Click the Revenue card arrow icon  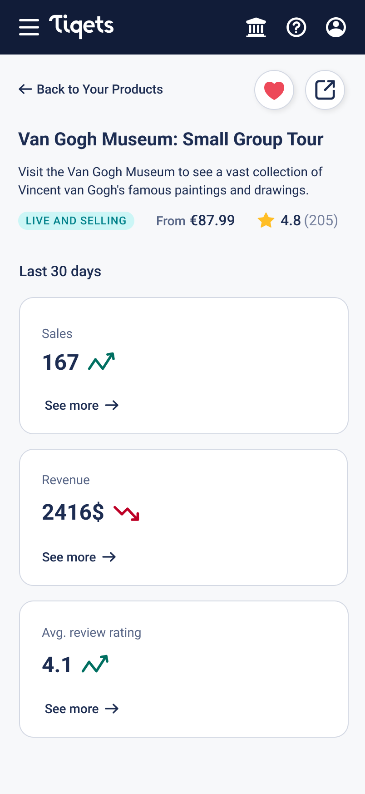tap(109, 557)
